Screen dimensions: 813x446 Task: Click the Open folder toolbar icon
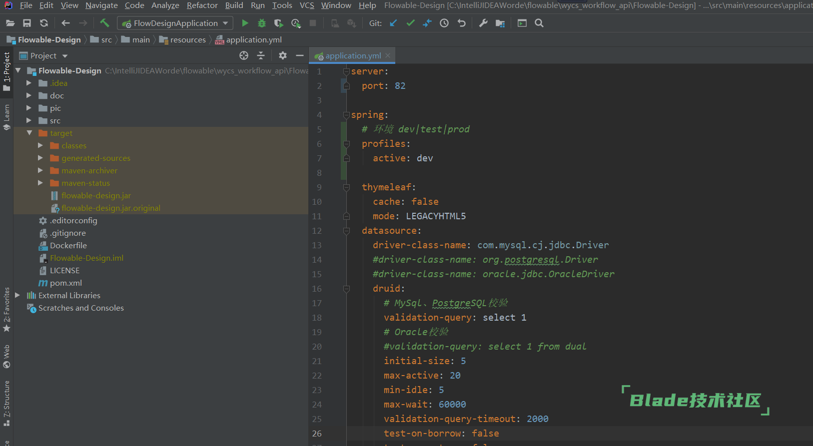pos(10,23)
